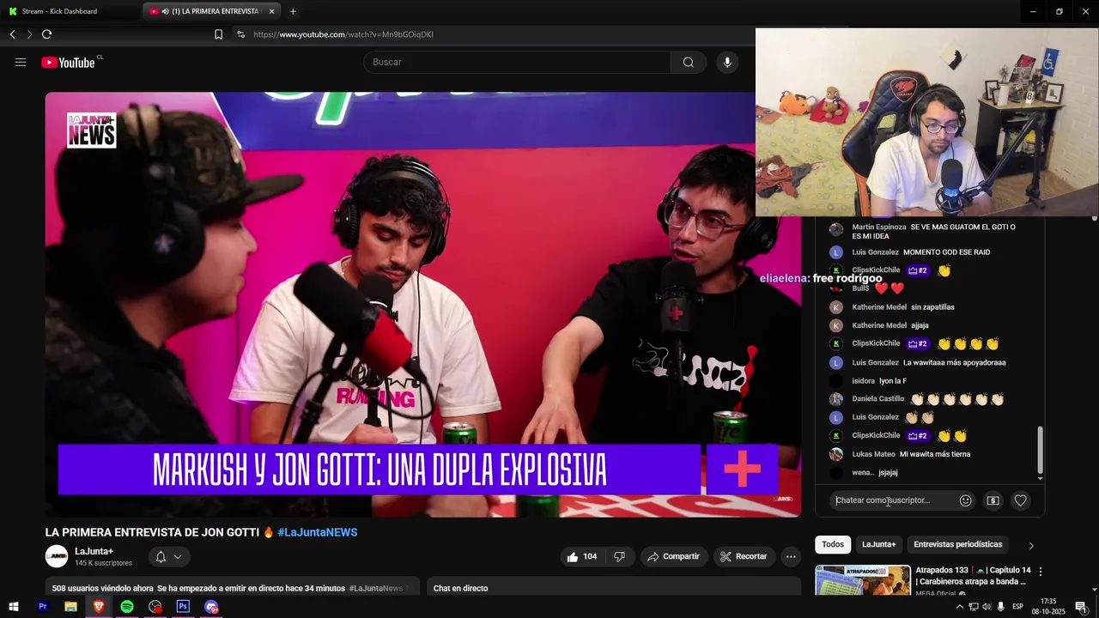The height and width of the screenshot is (618, 1099).
Task: Like the video with thumbs up
Action: pos(581,556)
